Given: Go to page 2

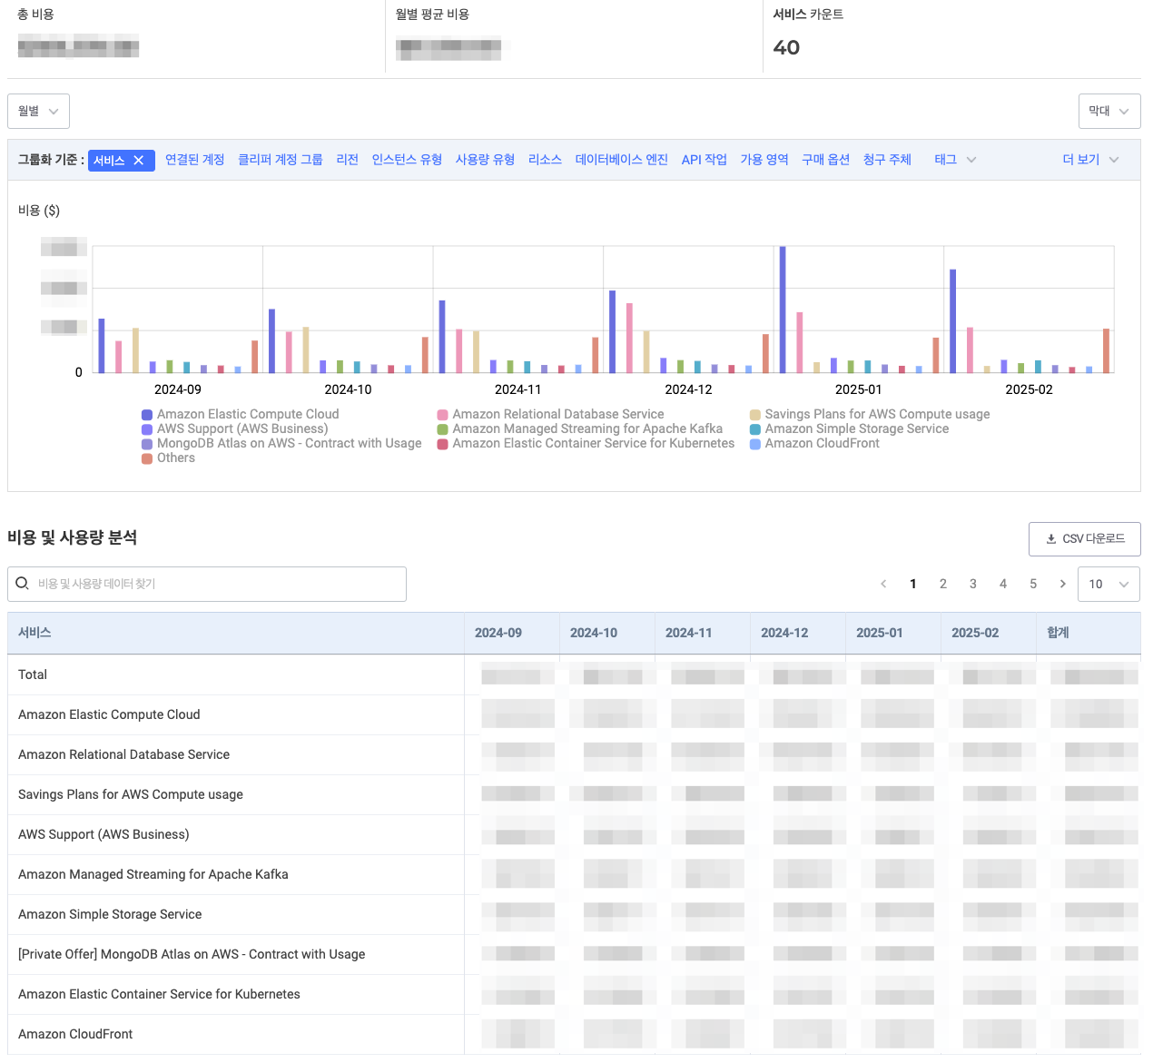Looking at the screenshot, I should [x=943, y=584].
